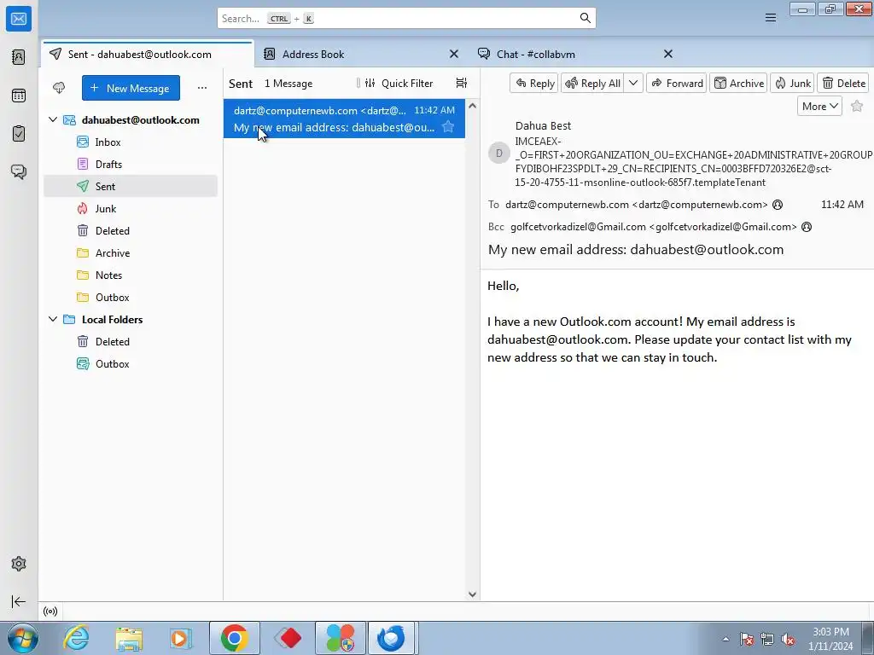
Task: Collapse the dahuabest@outlook.com account tree
Action: pyautogui.click(x=53, y=119)
